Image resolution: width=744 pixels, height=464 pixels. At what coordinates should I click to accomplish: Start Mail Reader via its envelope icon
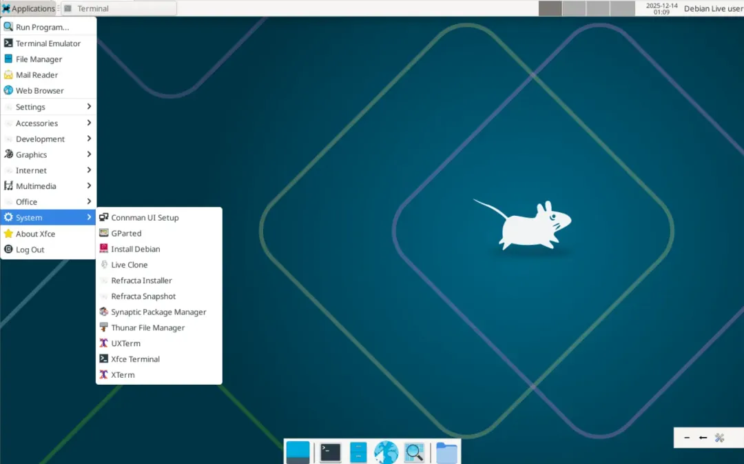pyautogui.click(x=8, y=74)
